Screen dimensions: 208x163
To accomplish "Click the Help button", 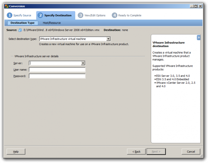I will [x=16, y=152].
